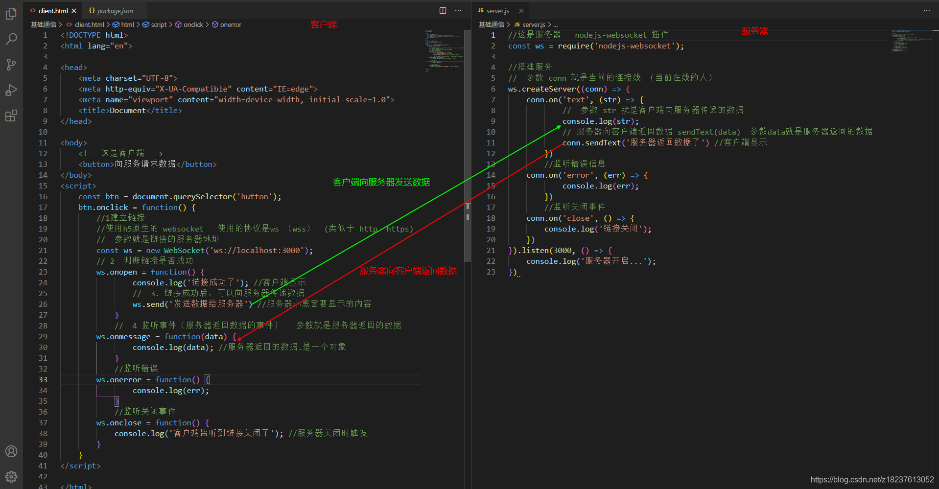The height and width of the screenshot is (489, 939).
Task: Click the client.html minimap
Action: 444,51
